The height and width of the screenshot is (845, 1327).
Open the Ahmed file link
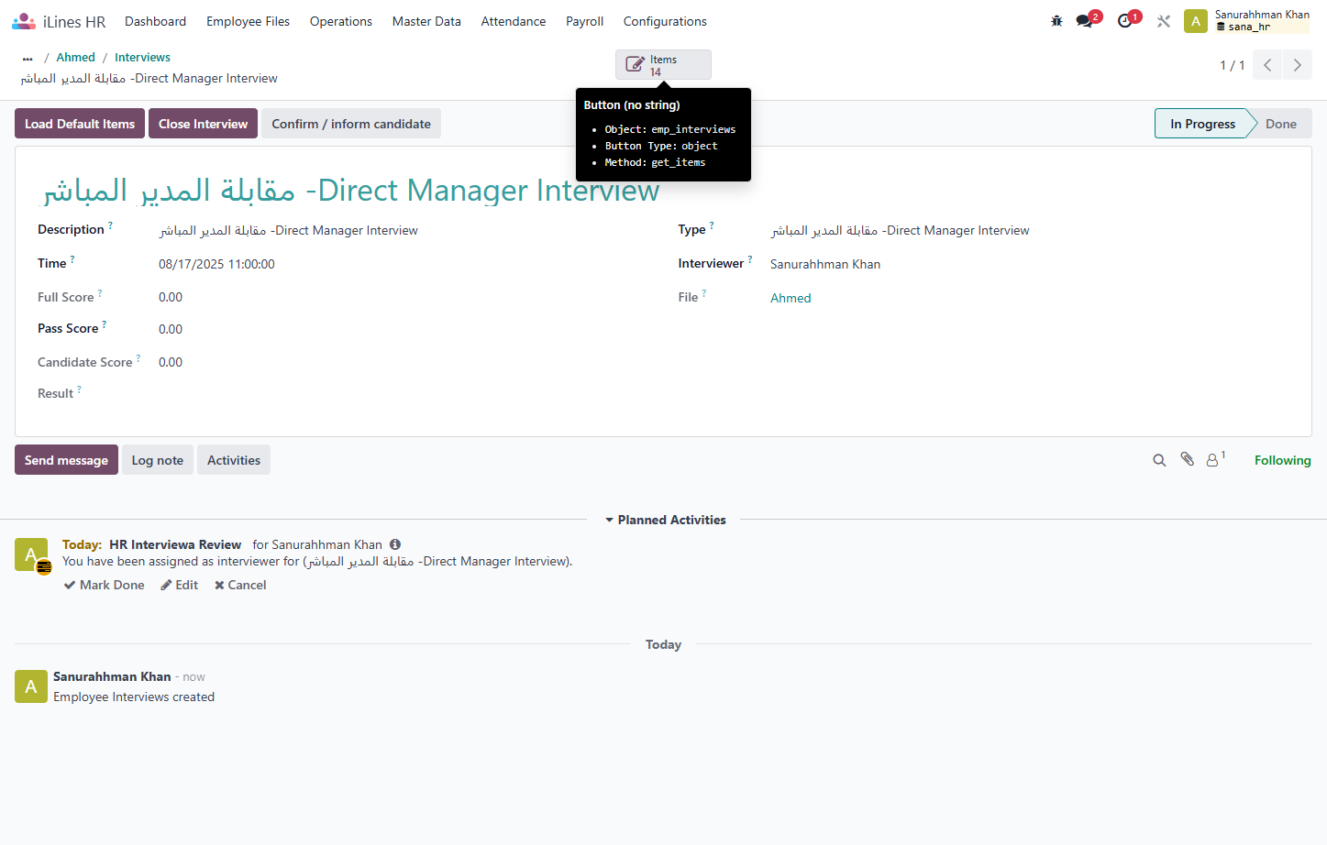pos(791,298)
